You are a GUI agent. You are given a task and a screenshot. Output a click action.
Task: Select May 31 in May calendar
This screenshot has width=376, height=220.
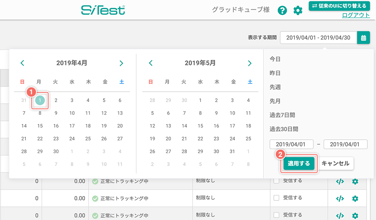[x=232, y=151]
